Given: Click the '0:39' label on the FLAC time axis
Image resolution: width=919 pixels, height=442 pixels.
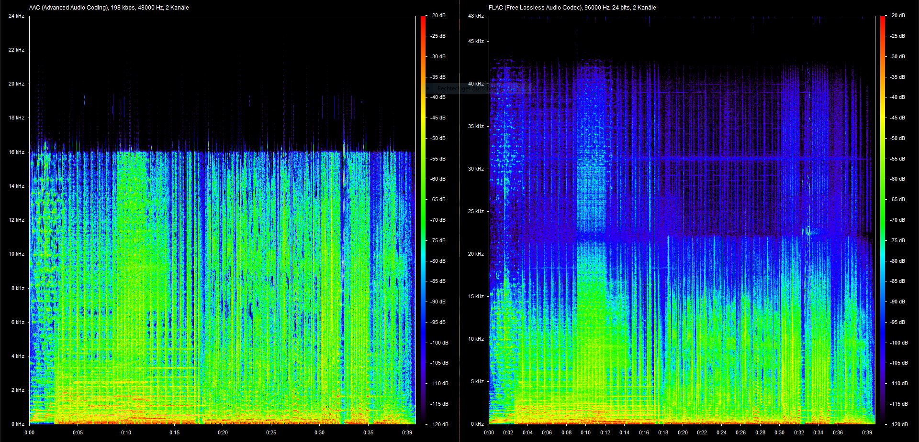Looking at the screenshot, I should tap(867, 432).
